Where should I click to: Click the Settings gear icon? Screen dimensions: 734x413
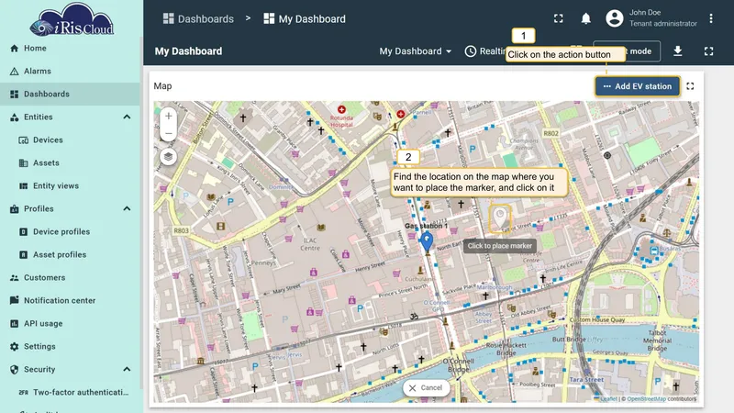pos(15,347)
